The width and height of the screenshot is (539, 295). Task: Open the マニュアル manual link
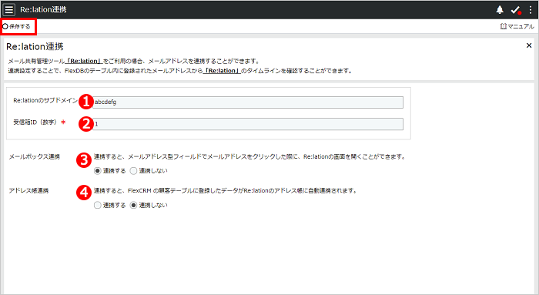pyautogui.click(x=517, y=26)
